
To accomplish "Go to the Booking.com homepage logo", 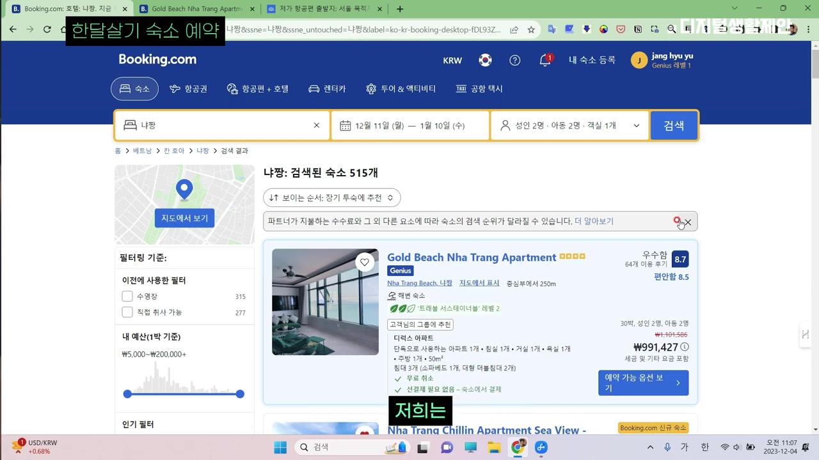I will point(157,59).
